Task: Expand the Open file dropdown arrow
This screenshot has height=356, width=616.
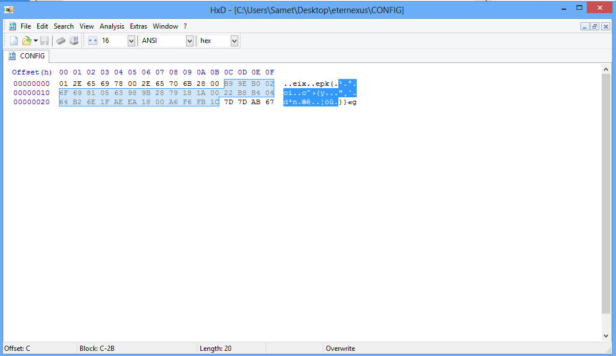Action: (x=35, y=41)
